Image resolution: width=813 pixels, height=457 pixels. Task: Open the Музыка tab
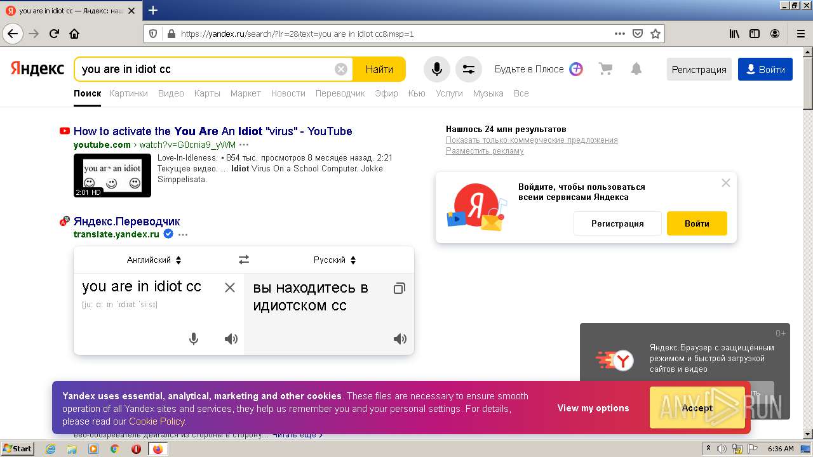click(x=488, y=93)
